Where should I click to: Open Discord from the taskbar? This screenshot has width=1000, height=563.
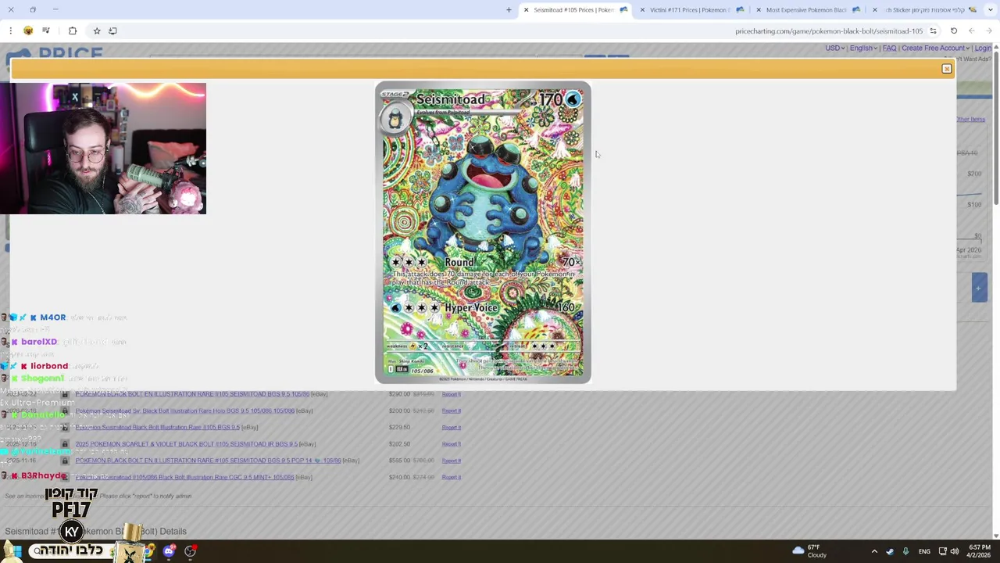tap(169, 551)
